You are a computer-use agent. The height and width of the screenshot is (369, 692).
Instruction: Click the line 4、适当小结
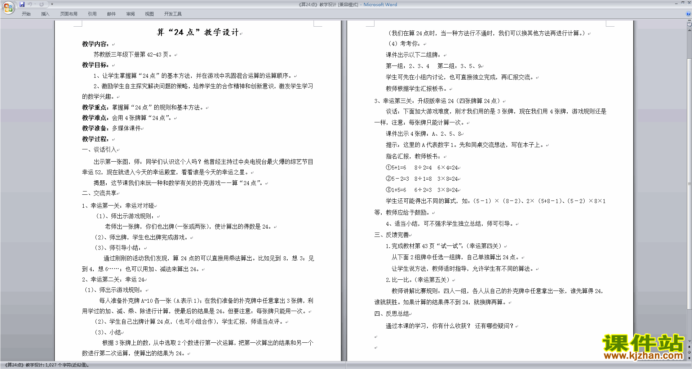point(449,224)
